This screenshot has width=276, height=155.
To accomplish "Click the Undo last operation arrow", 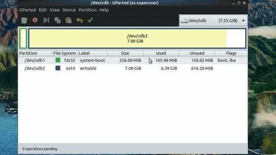I will [x=79, y=20].
